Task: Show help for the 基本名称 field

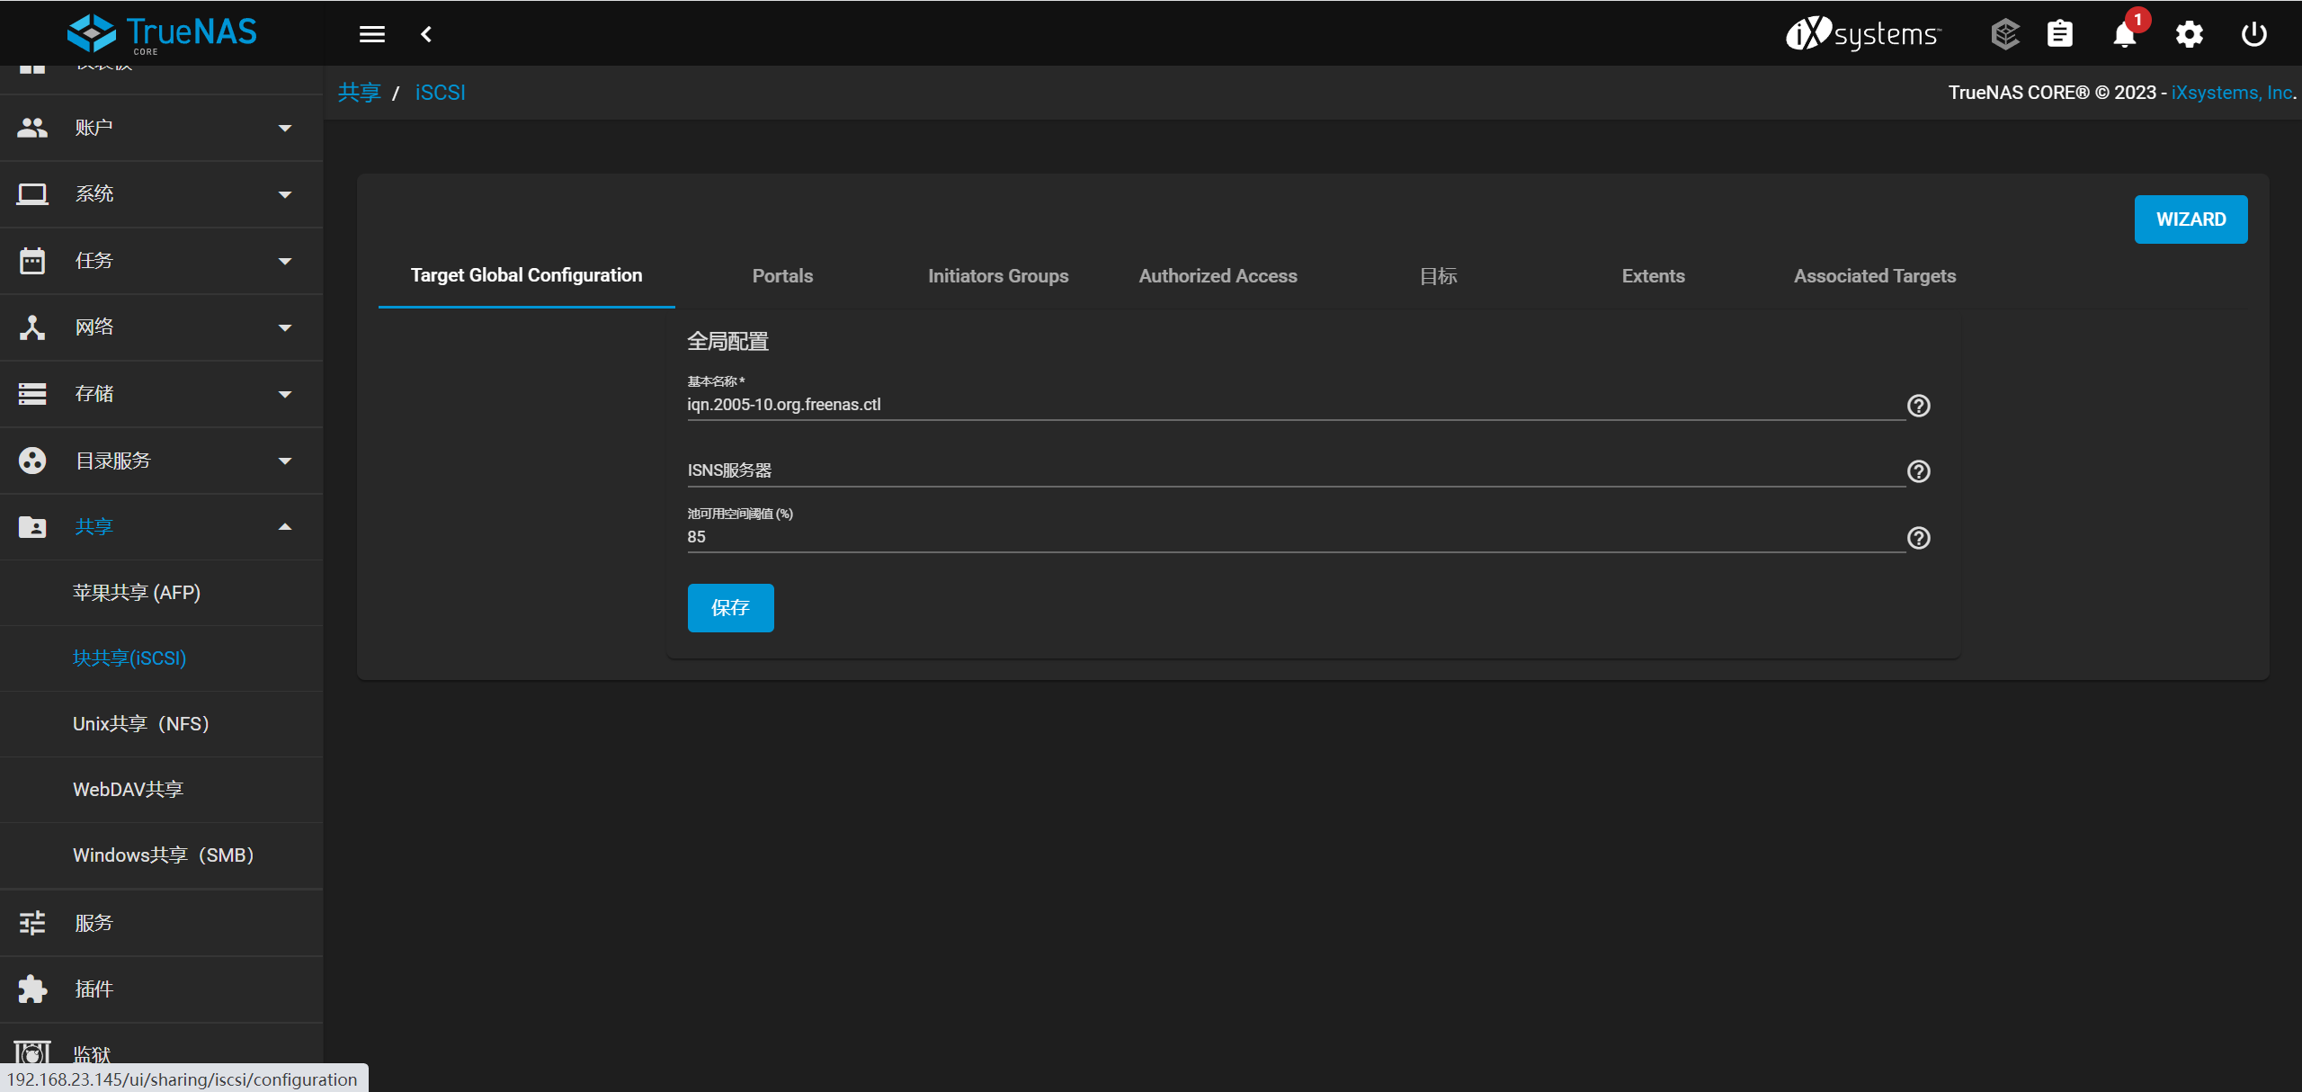Action: tap(1918, 406)
